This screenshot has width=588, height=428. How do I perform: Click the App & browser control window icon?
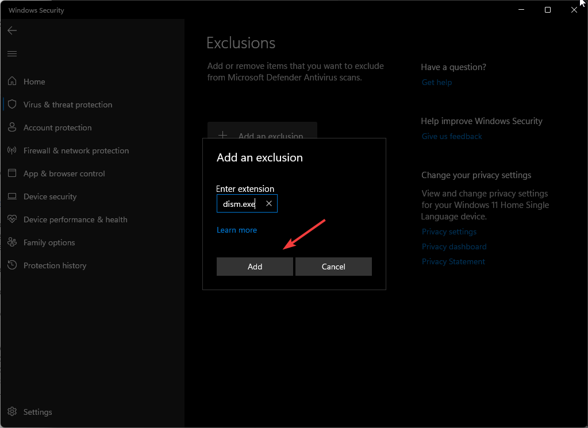[12, 173]
